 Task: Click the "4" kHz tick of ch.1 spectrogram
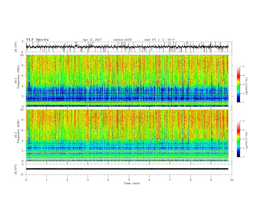(x=23, y=86)
